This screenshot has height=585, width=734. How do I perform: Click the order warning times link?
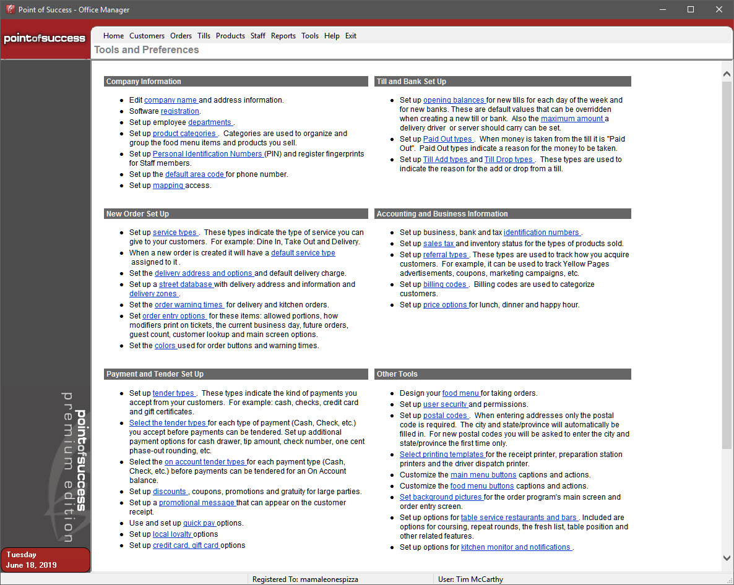[189, 305]
